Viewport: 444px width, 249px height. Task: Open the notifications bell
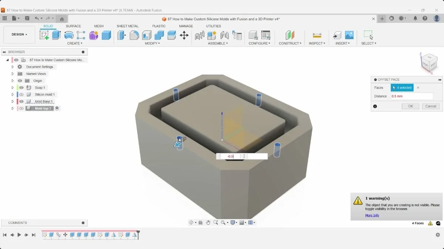(x=415, y=18)
